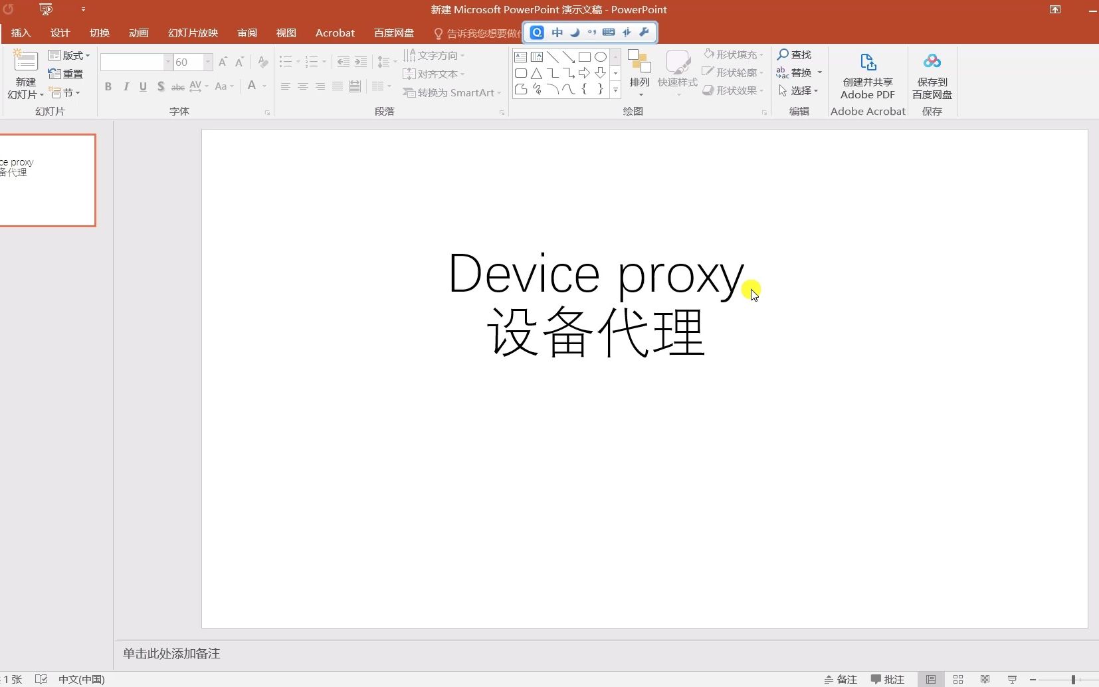Click 批注 in the status bar
The width and height of the screenshot is (1099, 687).
click(x=889, y=680)
